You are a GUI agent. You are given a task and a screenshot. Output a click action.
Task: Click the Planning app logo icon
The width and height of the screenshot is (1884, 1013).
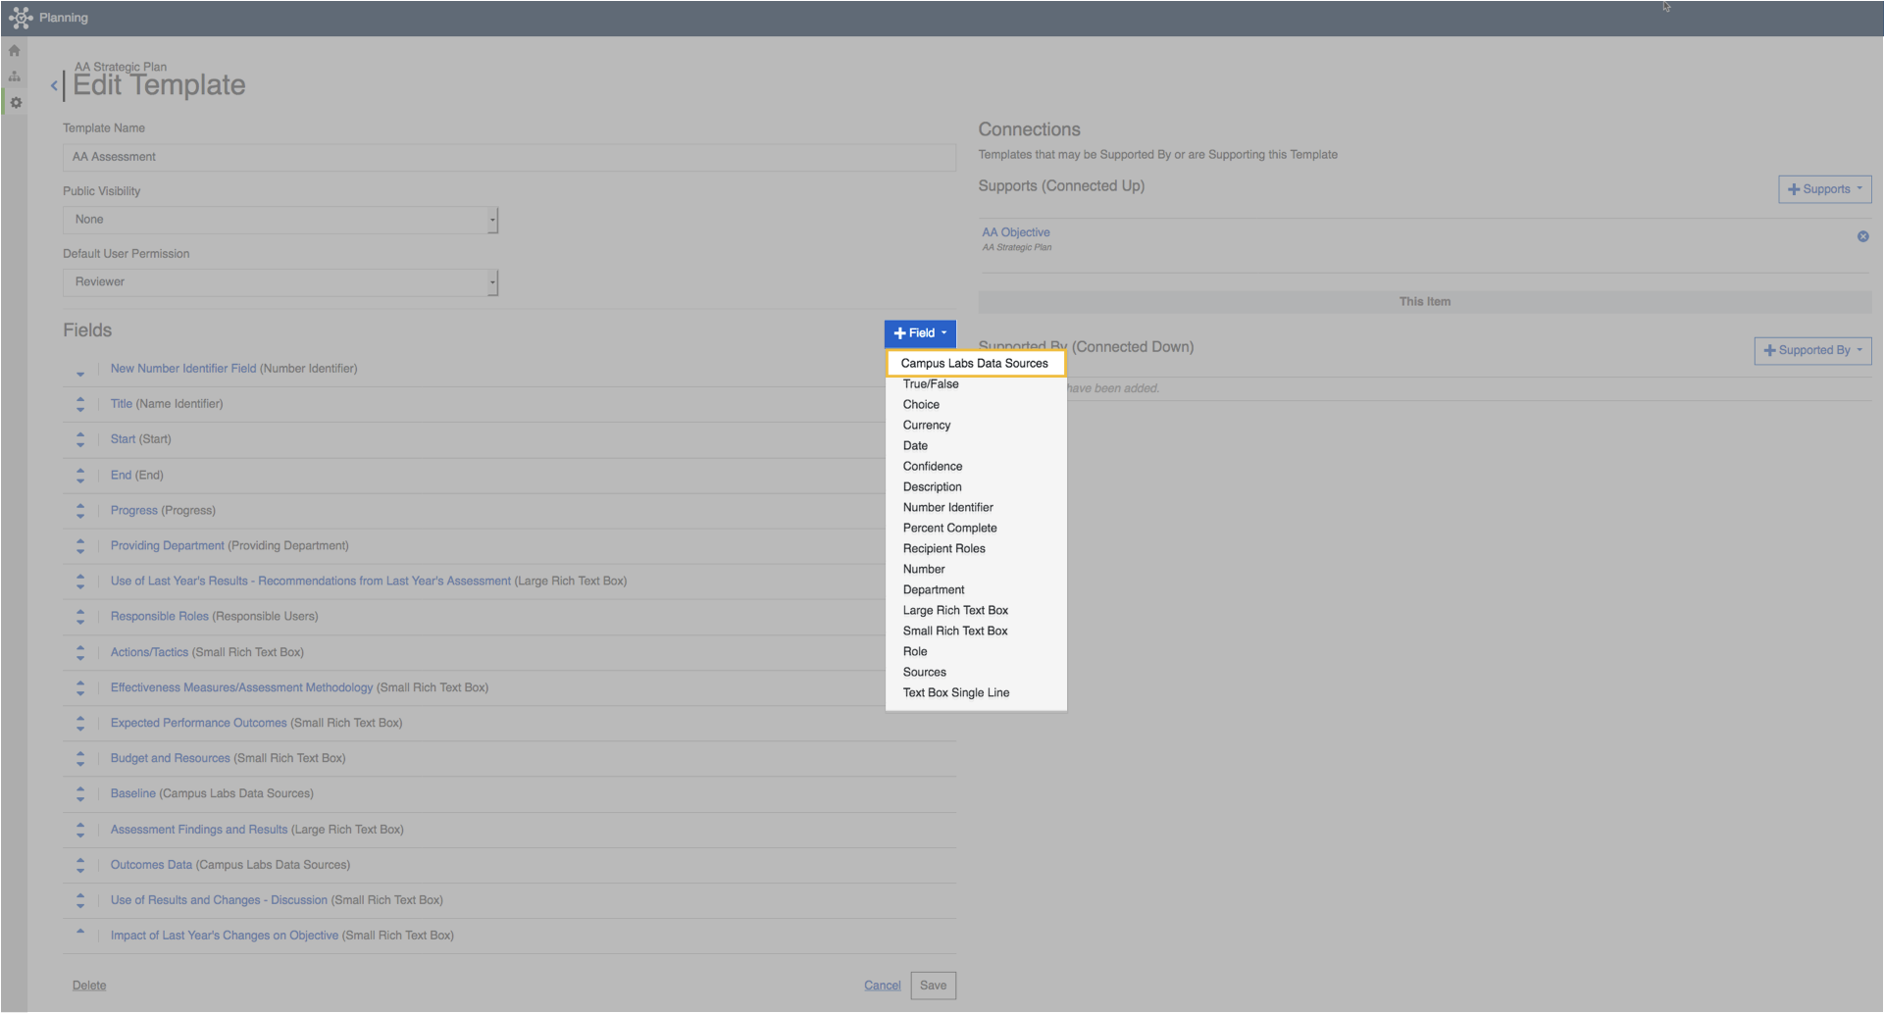[x=21, y=18]
